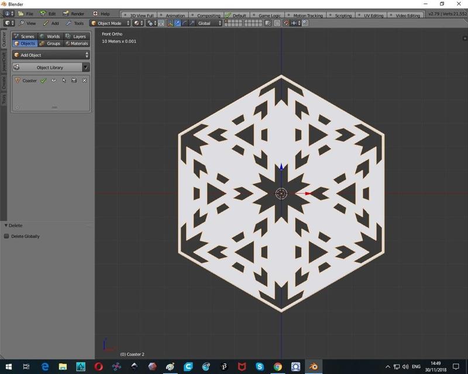Viewport: 468px width, 374px height.
Task: Open the 3D view editor type selector
Action: coord(9,23)
